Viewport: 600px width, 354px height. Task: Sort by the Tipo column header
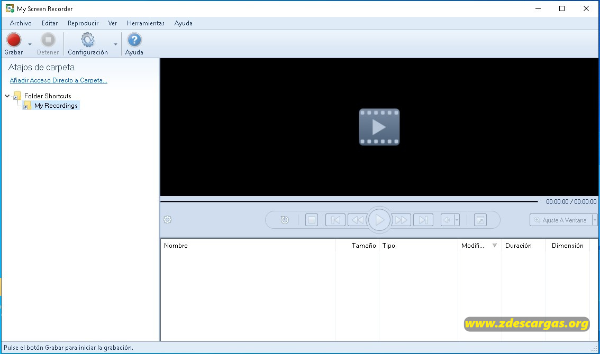[x=418, y=246]
